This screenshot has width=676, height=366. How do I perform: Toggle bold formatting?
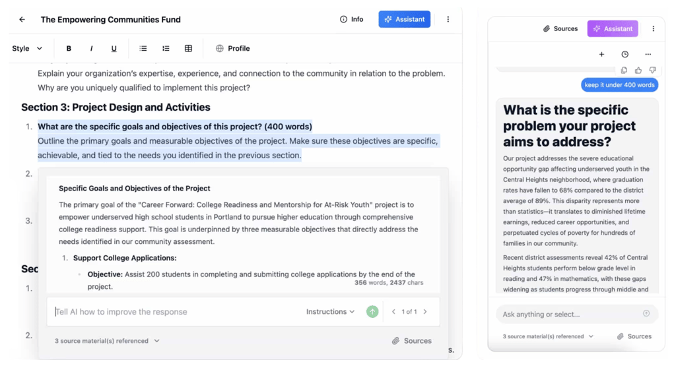coord(69,49)
